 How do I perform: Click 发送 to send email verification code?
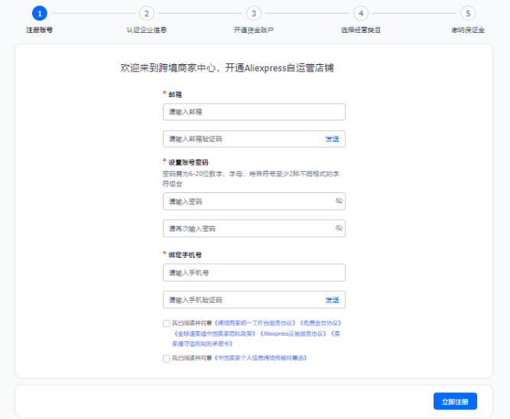pyautogui.click(x=332, y=139)
